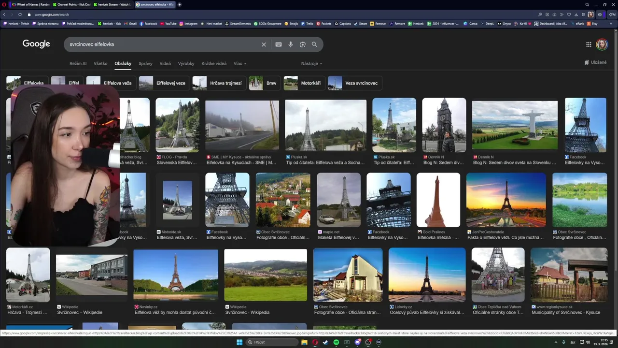Viewport: 618px width, 348px height.
Task: Open a new tab with plus button
Action: click(x=180, y=4)
